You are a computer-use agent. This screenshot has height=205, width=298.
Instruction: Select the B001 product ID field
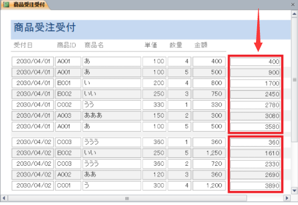[68, 83]
